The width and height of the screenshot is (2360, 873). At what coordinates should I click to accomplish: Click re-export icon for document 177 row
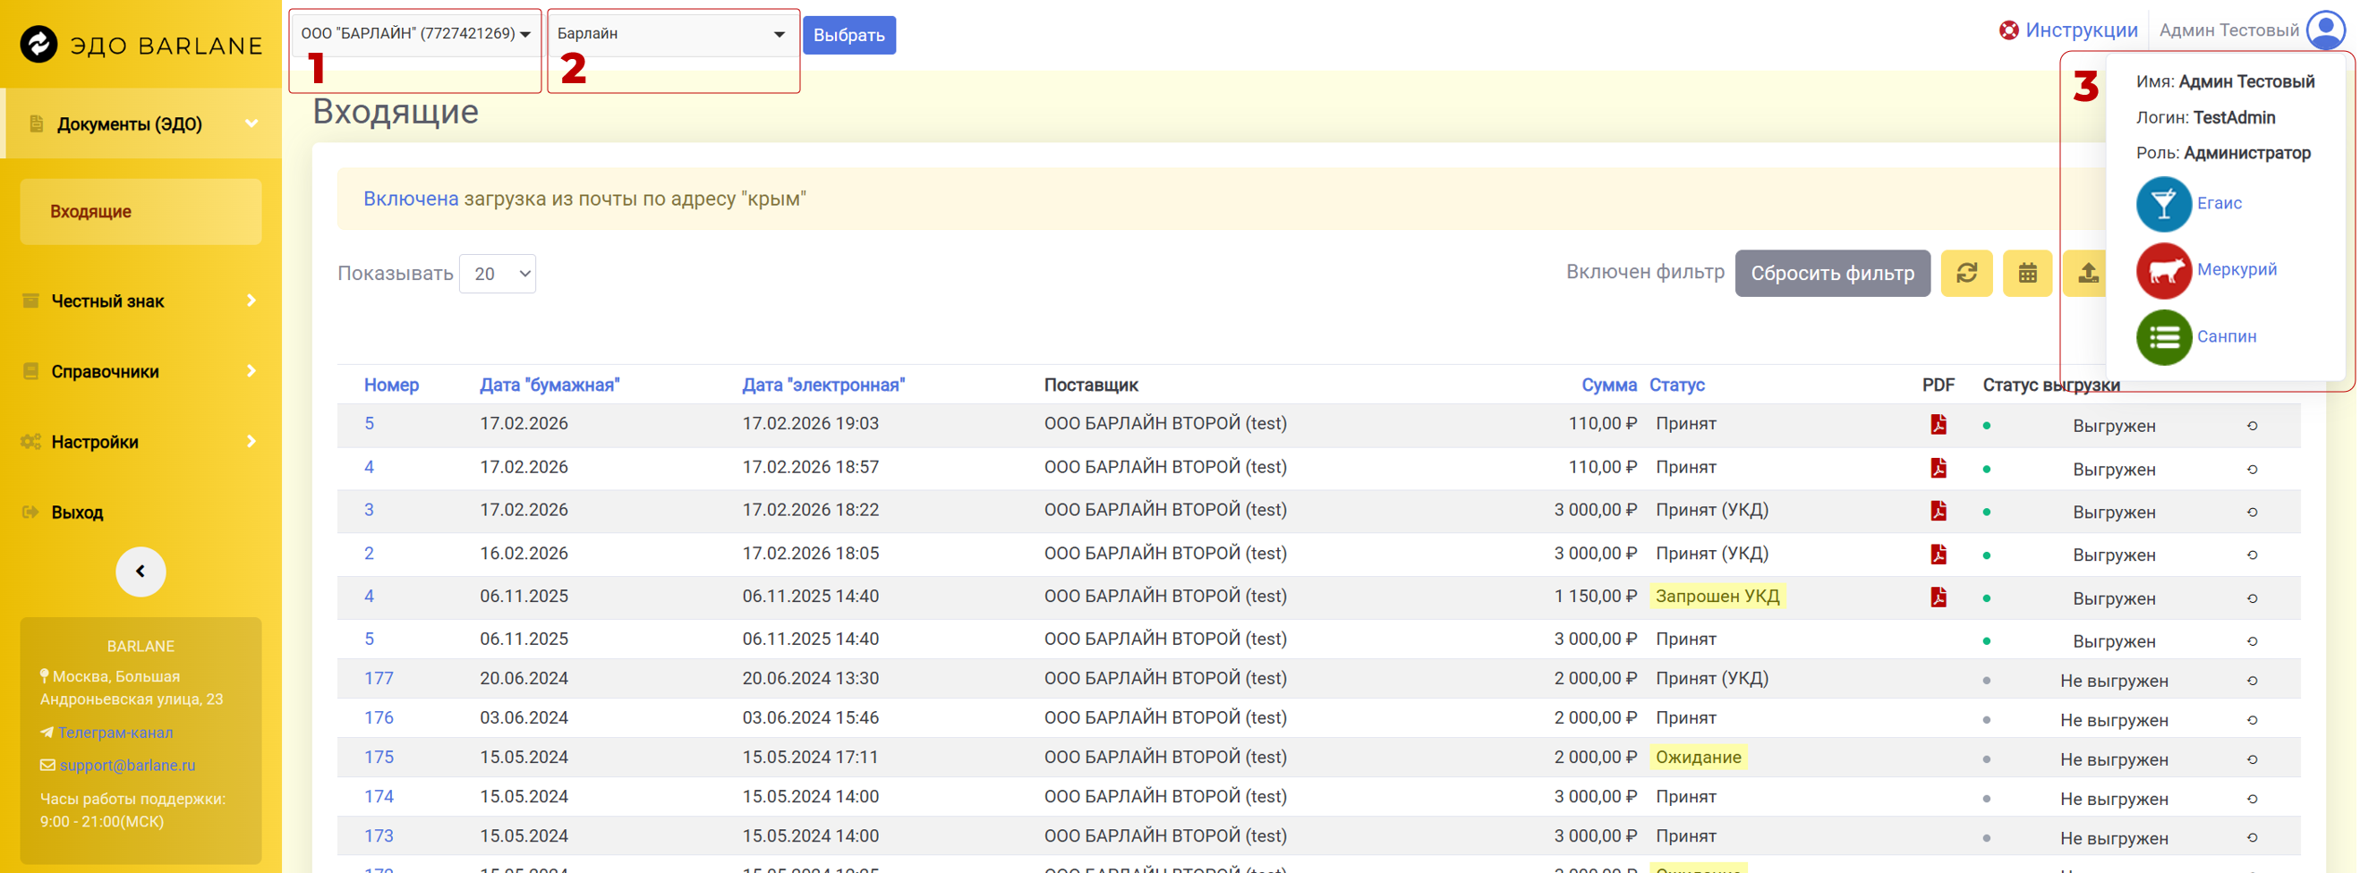point(2251,681)
